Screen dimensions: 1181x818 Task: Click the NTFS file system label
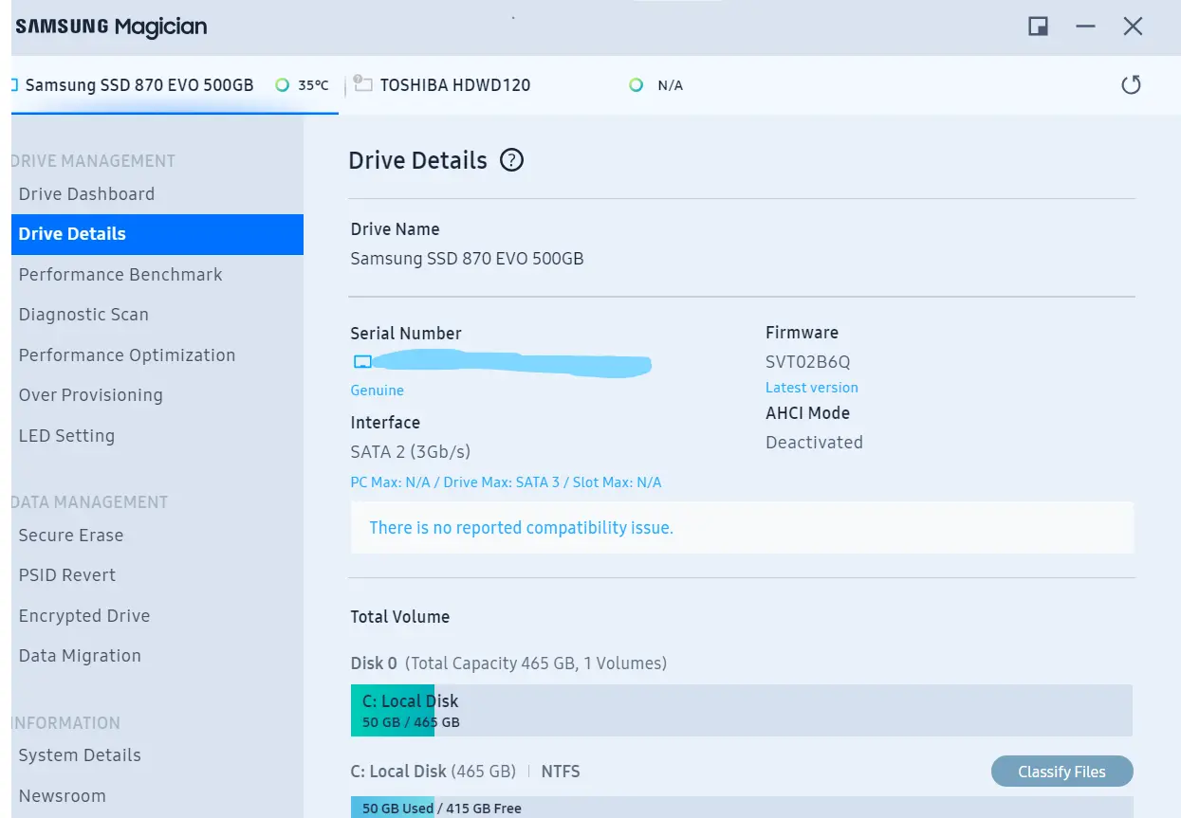coord(560,772)
